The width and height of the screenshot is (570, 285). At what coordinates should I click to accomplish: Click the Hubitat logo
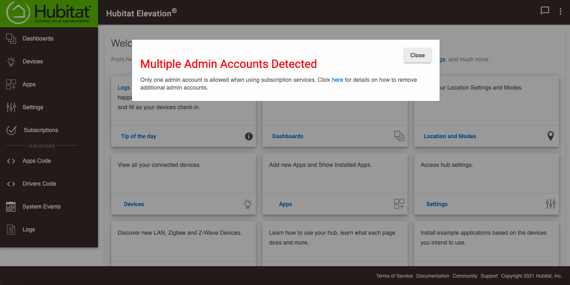click(x=49, y=13)
